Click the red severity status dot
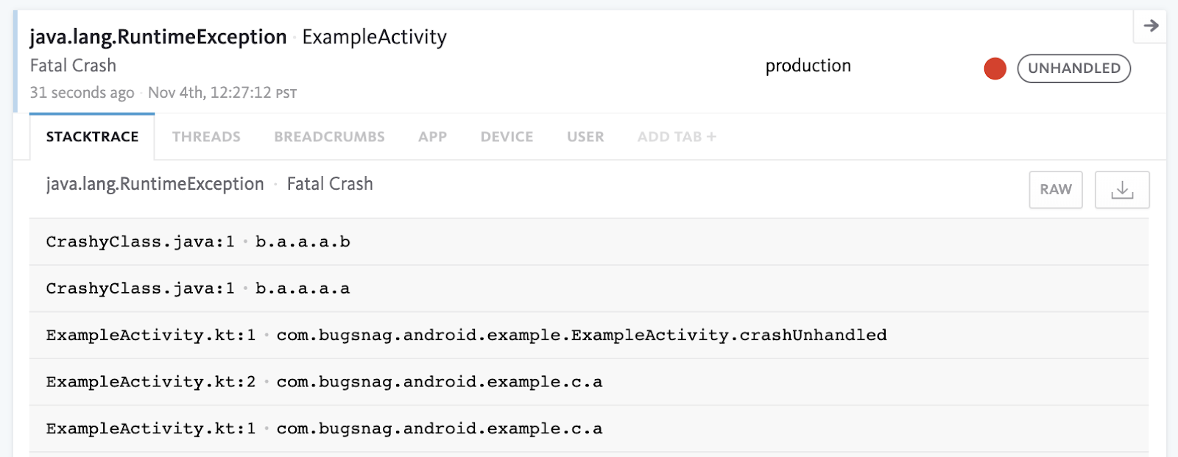The height and width of the screenshot is (457, 1178). [x=995, y=68]
